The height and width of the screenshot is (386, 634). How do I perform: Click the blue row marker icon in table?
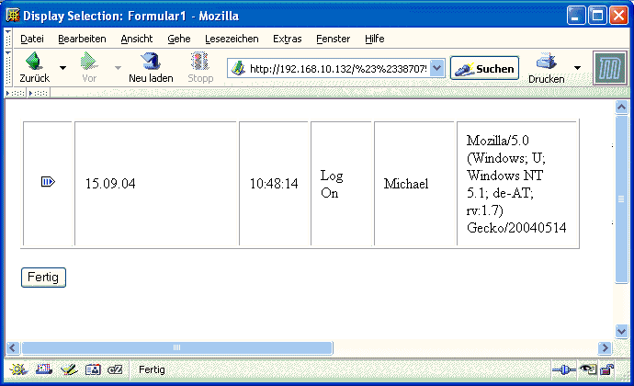coord(48,183)
